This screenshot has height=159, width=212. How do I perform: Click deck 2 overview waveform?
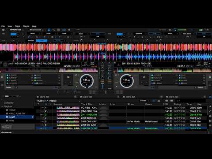[x=164, y=70]
